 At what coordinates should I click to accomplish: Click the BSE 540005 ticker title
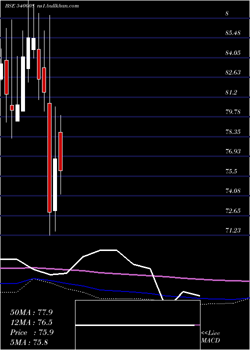point(19,6)
